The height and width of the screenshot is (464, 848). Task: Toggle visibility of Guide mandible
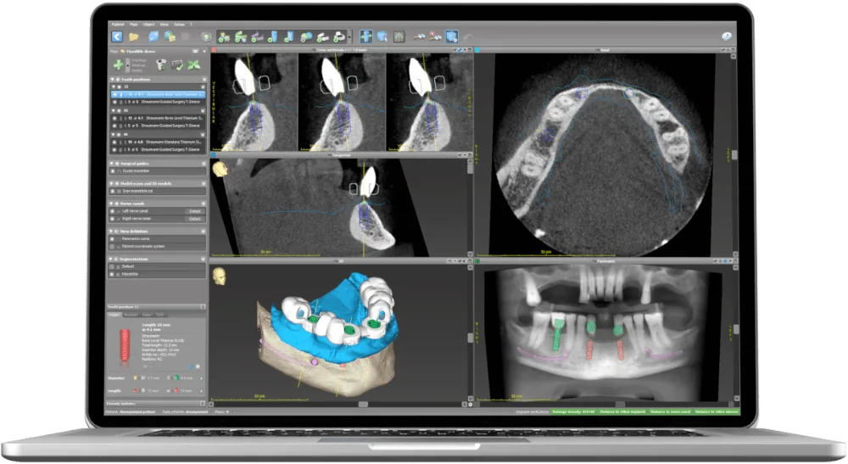(x=113, y=171)
